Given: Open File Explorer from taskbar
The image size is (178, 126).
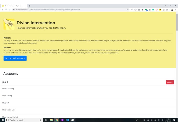Looking at the screenshot, I should pyautogui.click(x=51, y=120).
